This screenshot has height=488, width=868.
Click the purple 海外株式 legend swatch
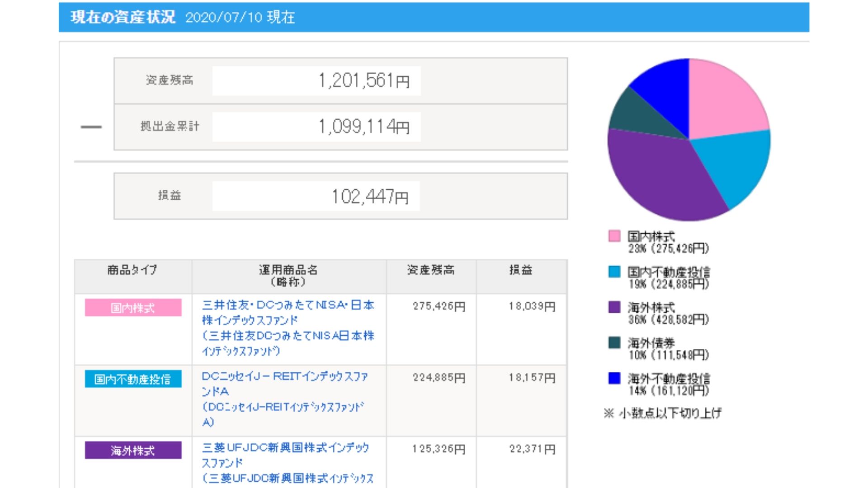(x=614, y=307)
